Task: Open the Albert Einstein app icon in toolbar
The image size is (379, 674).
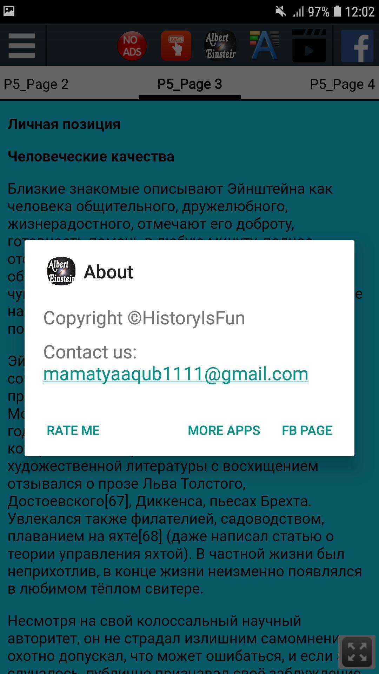Action: (220, 46)
